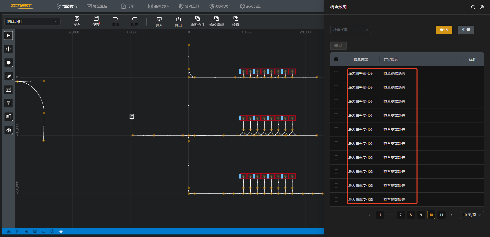Choose the text label measurement tool
The image size is (490, 237).
click(x=8, y=117)
